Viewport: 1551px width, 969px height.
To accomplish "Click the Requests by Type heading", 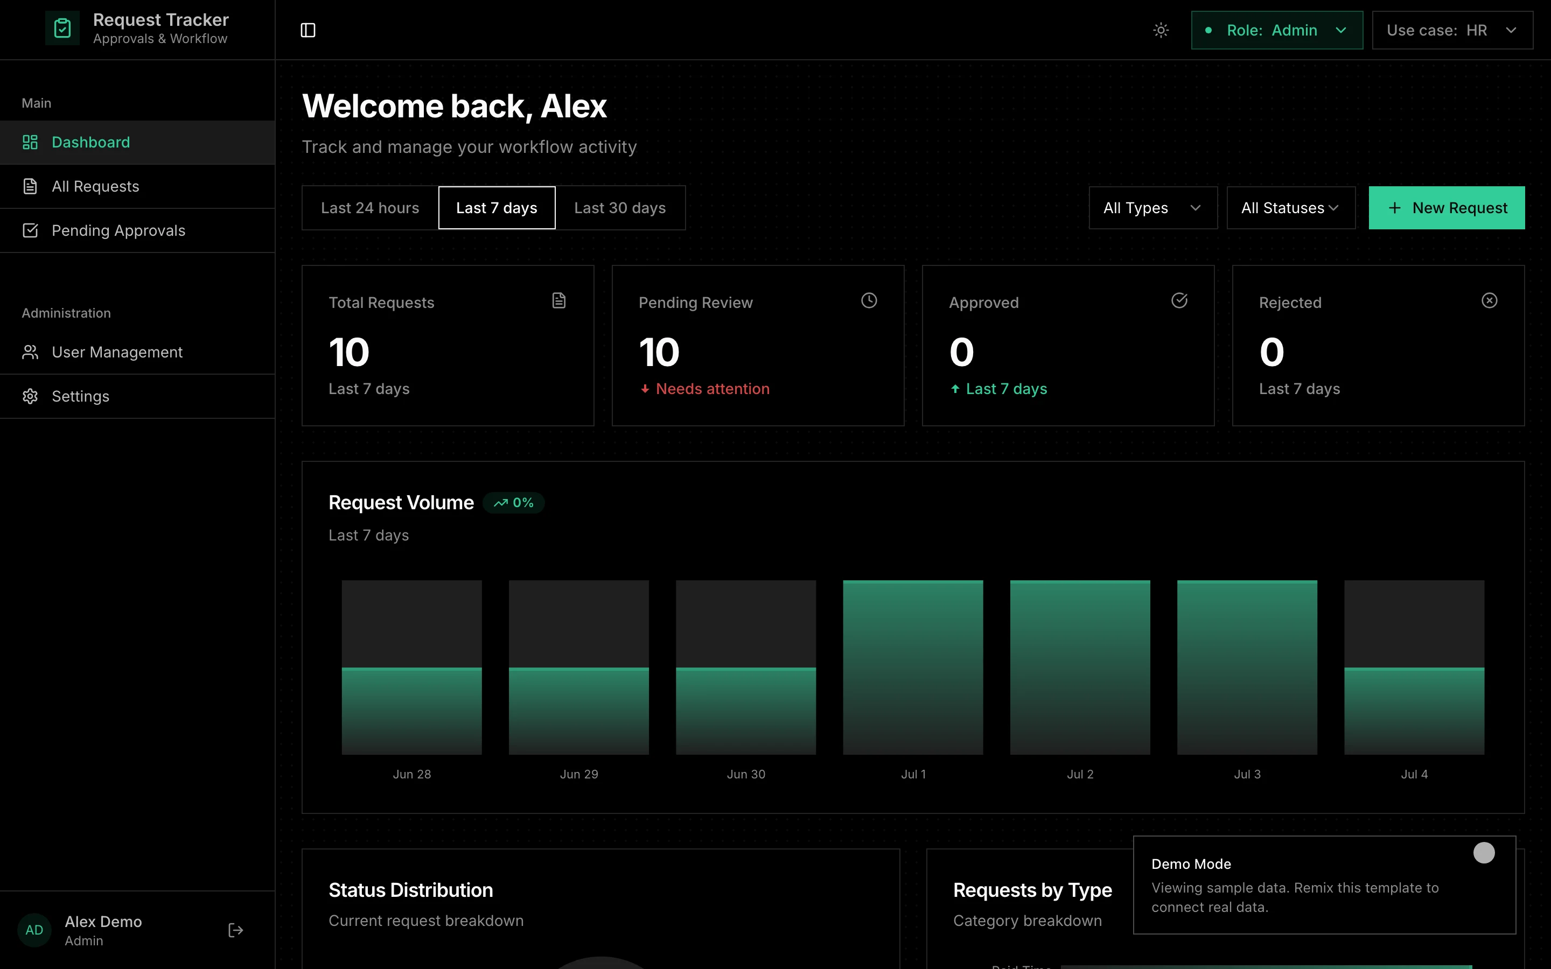I will (x=1032, y=890).
